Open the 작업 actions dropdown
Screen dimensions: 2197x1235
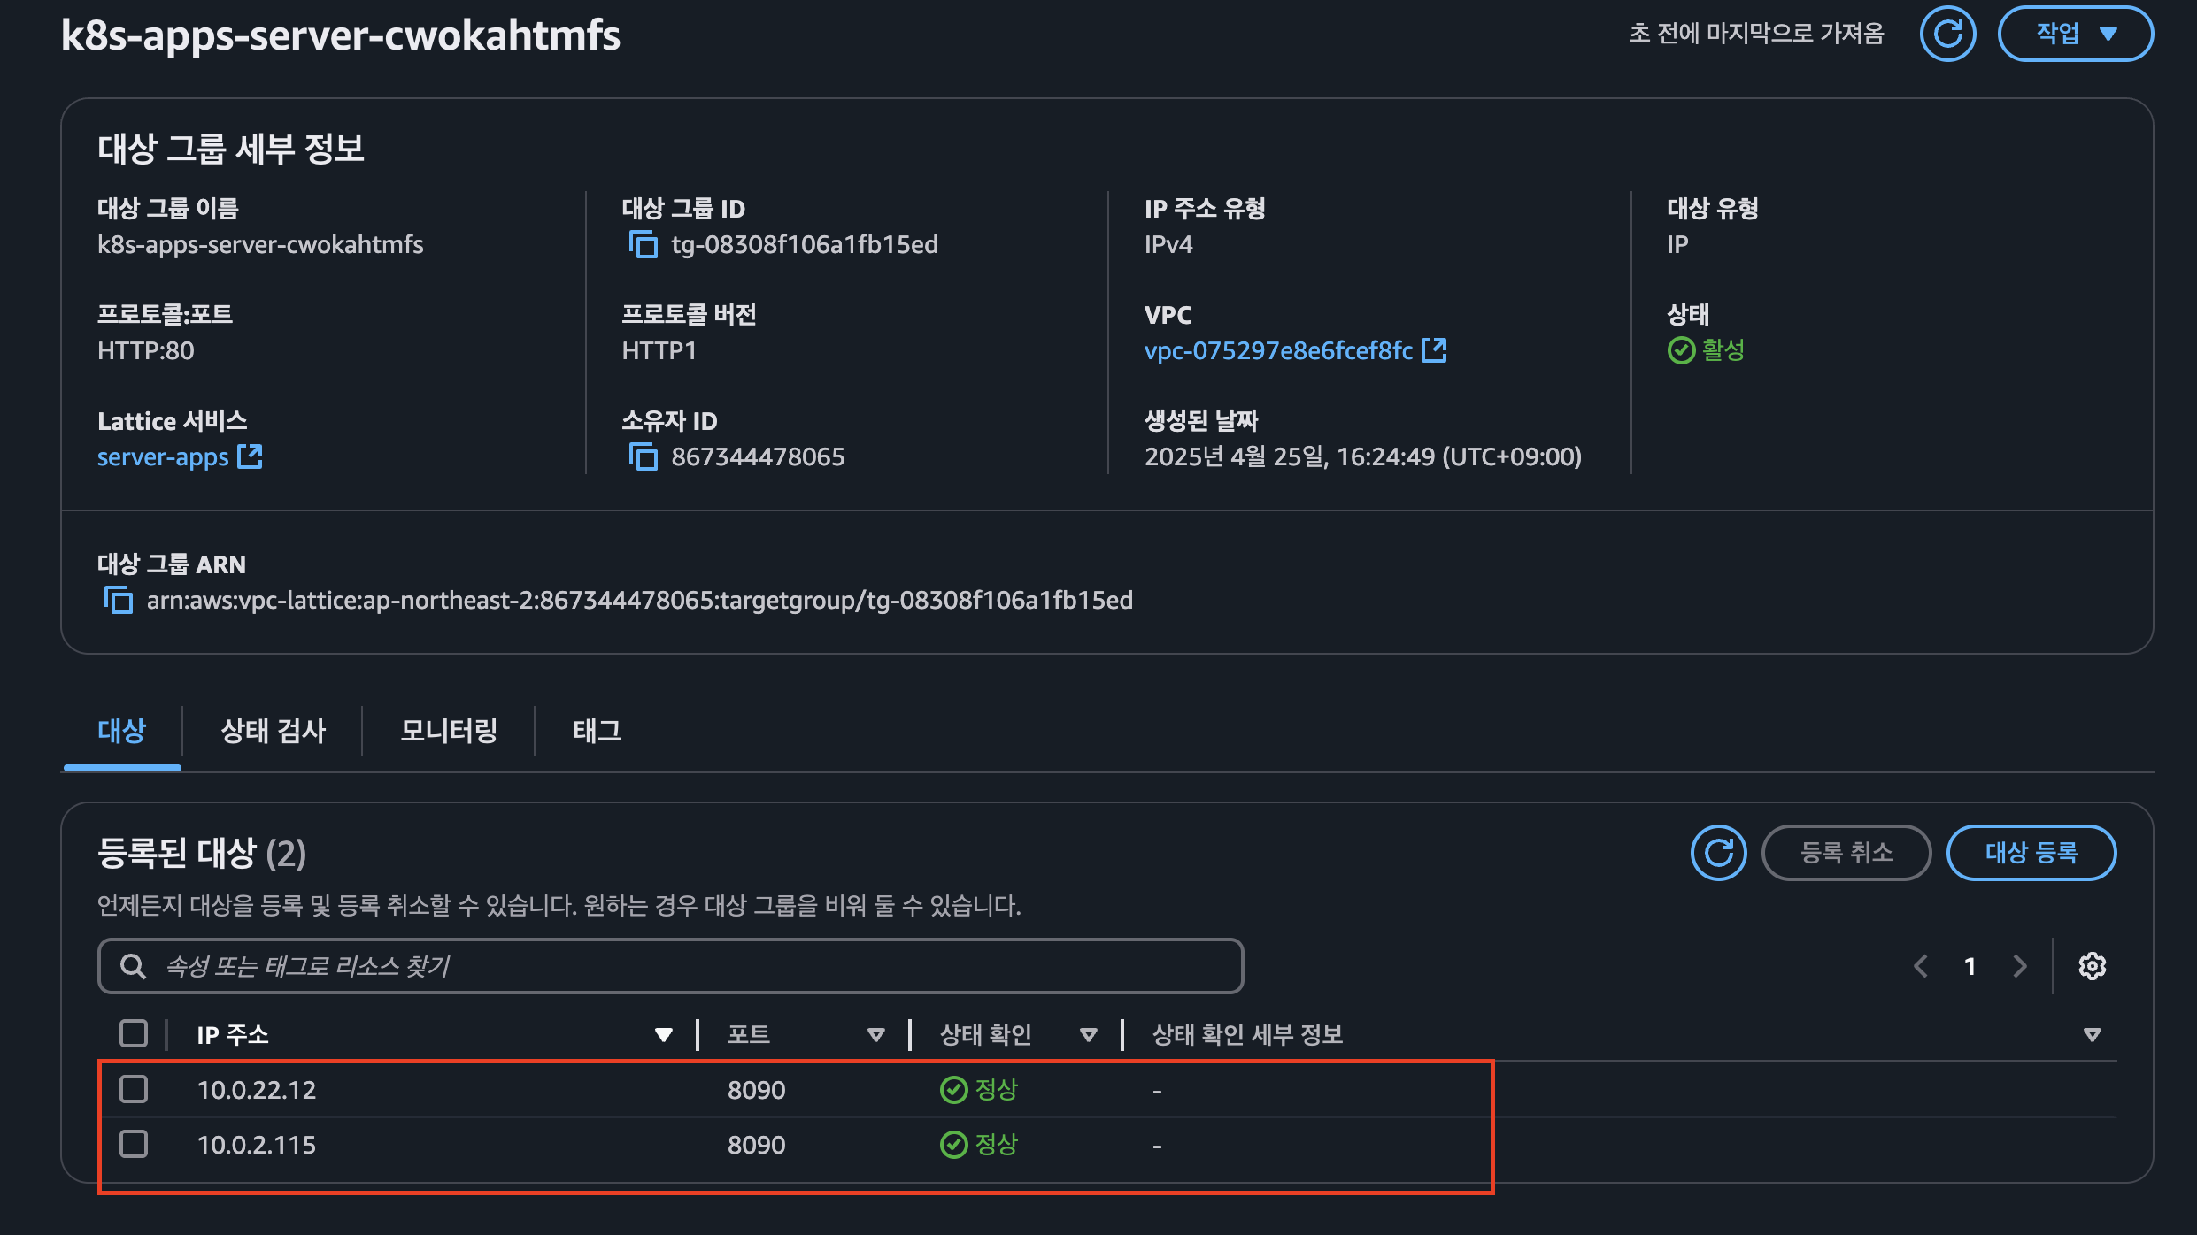[x=2075, y=35]
